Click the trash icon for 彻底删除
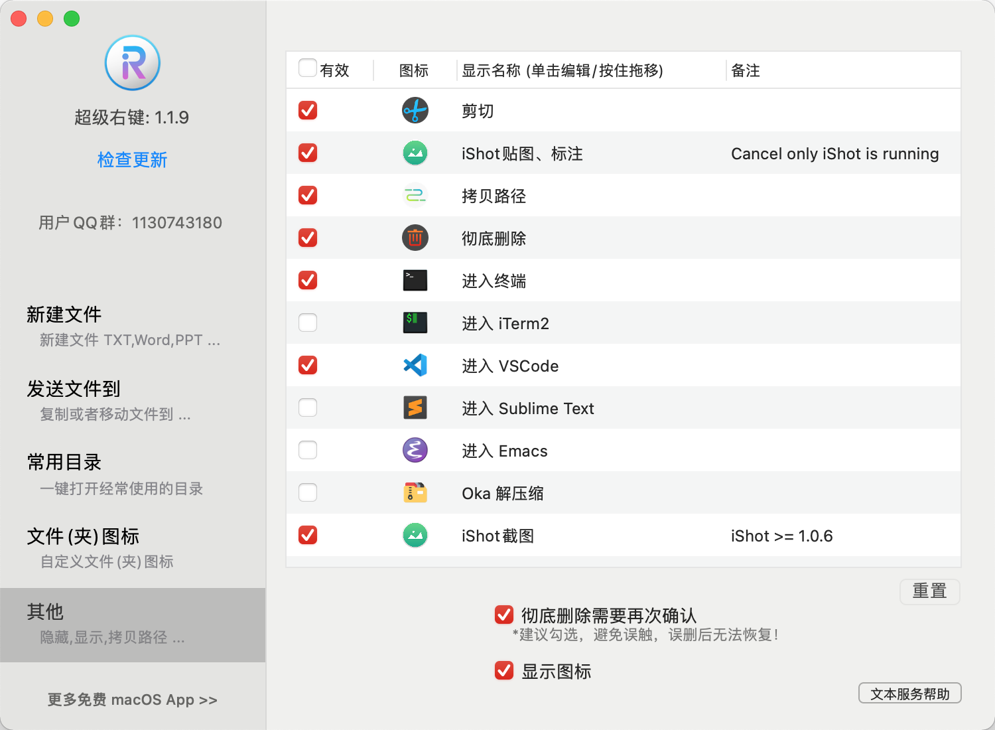The image size is (995, 730). 415,238
